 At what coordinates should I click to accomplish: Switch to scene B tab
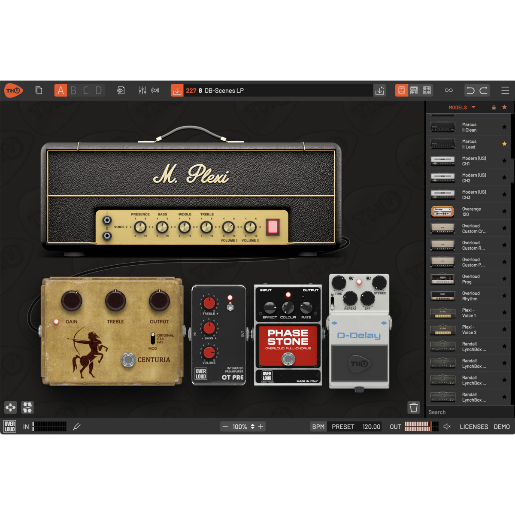73,91
